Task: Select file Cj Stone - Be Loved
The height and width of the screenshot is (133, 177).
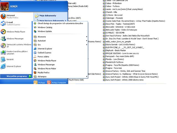Action: pos(114,15)
